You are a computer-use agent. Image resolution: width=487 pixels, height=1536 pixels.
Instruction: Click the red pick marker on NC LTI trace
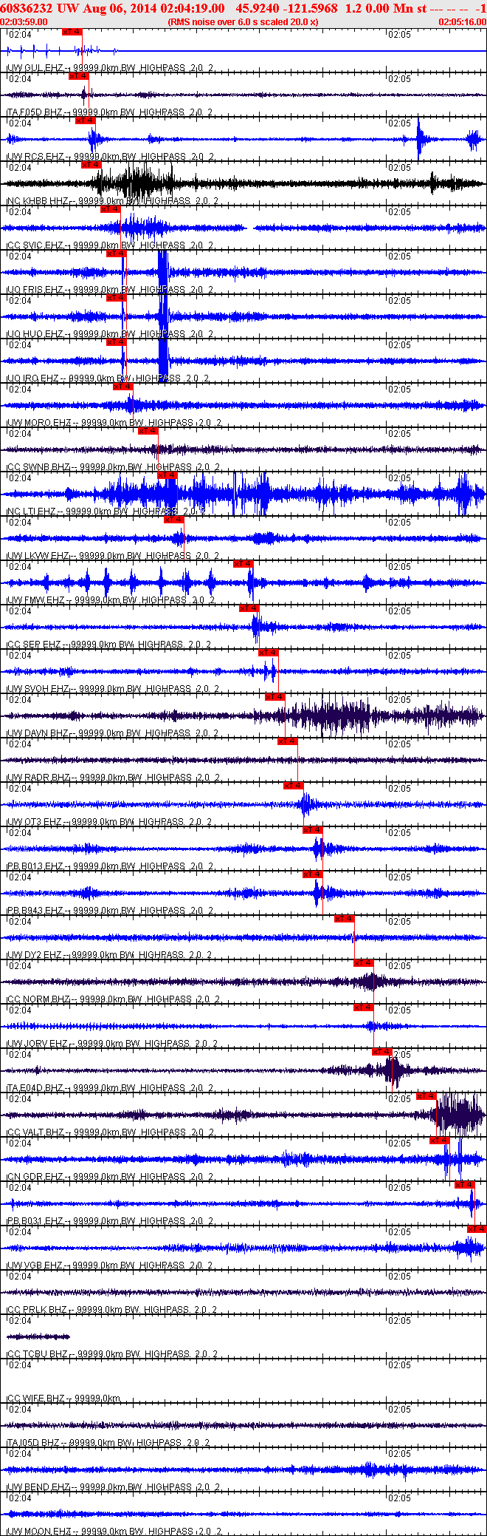167,475
